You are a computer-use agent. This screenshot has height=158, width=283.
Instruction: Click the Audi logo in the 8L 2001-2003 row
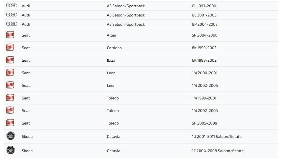[x=11, y=15]
